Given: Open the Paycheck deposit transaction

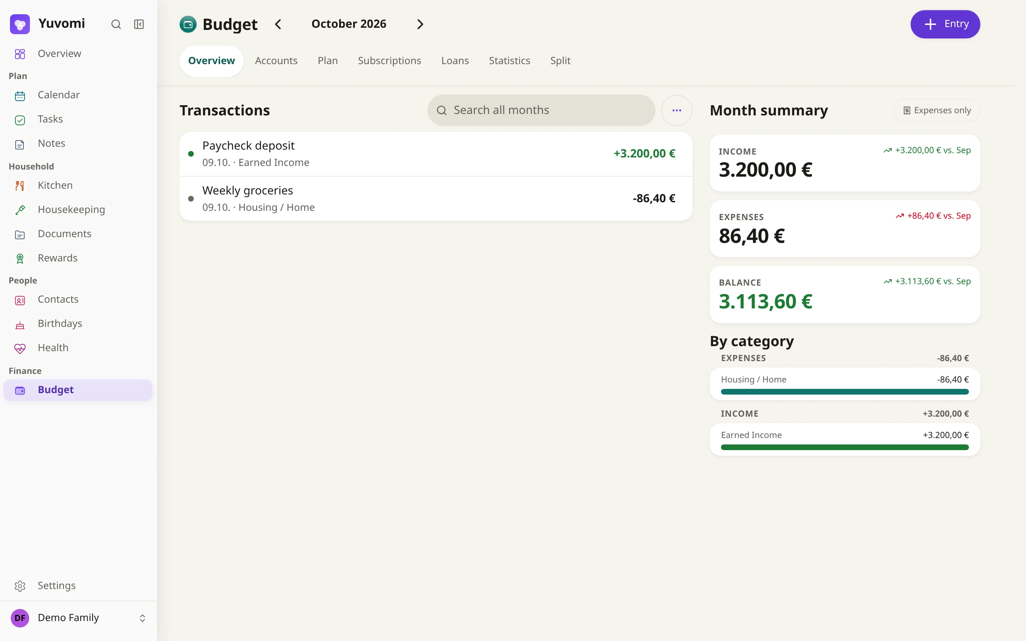Looking at the screenshot, I should point(436,154).
